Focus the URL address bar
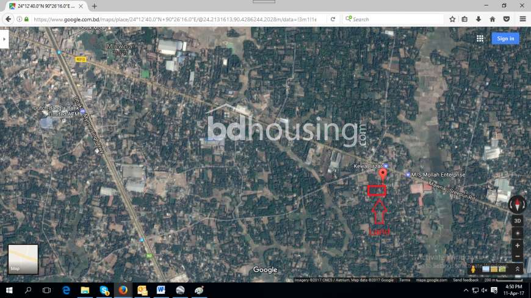Image resolution: width=531 pixels, height=298 pixels. 175,20
